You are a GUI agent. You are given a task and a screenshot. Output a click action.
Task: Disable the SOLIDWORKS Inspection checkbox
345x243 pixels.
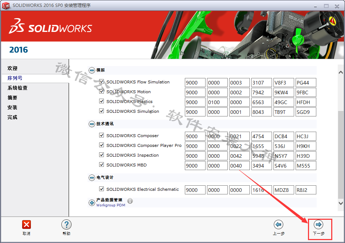tap(101, 155)
